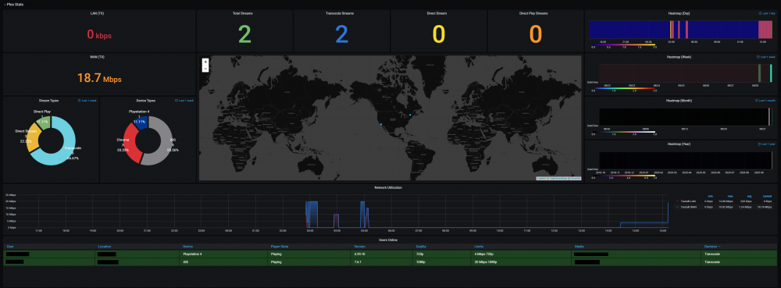
Task: Click the Last 1 year clock on Heatmap (Year)
Action: (767, 144)
